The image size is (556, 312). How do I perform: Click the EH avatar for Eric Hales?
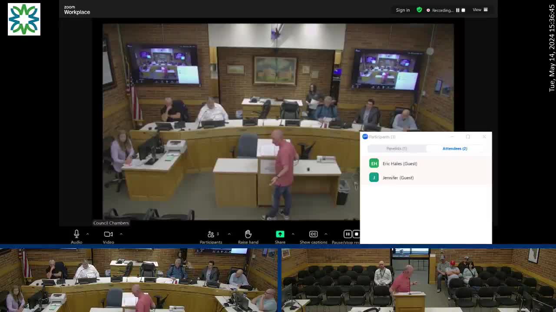click(374, 163)
